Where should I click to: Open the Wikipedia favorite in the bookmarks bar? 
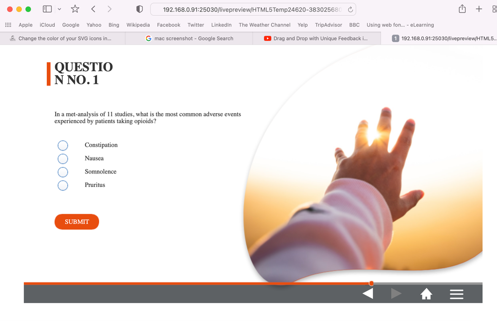coord(138,24)
